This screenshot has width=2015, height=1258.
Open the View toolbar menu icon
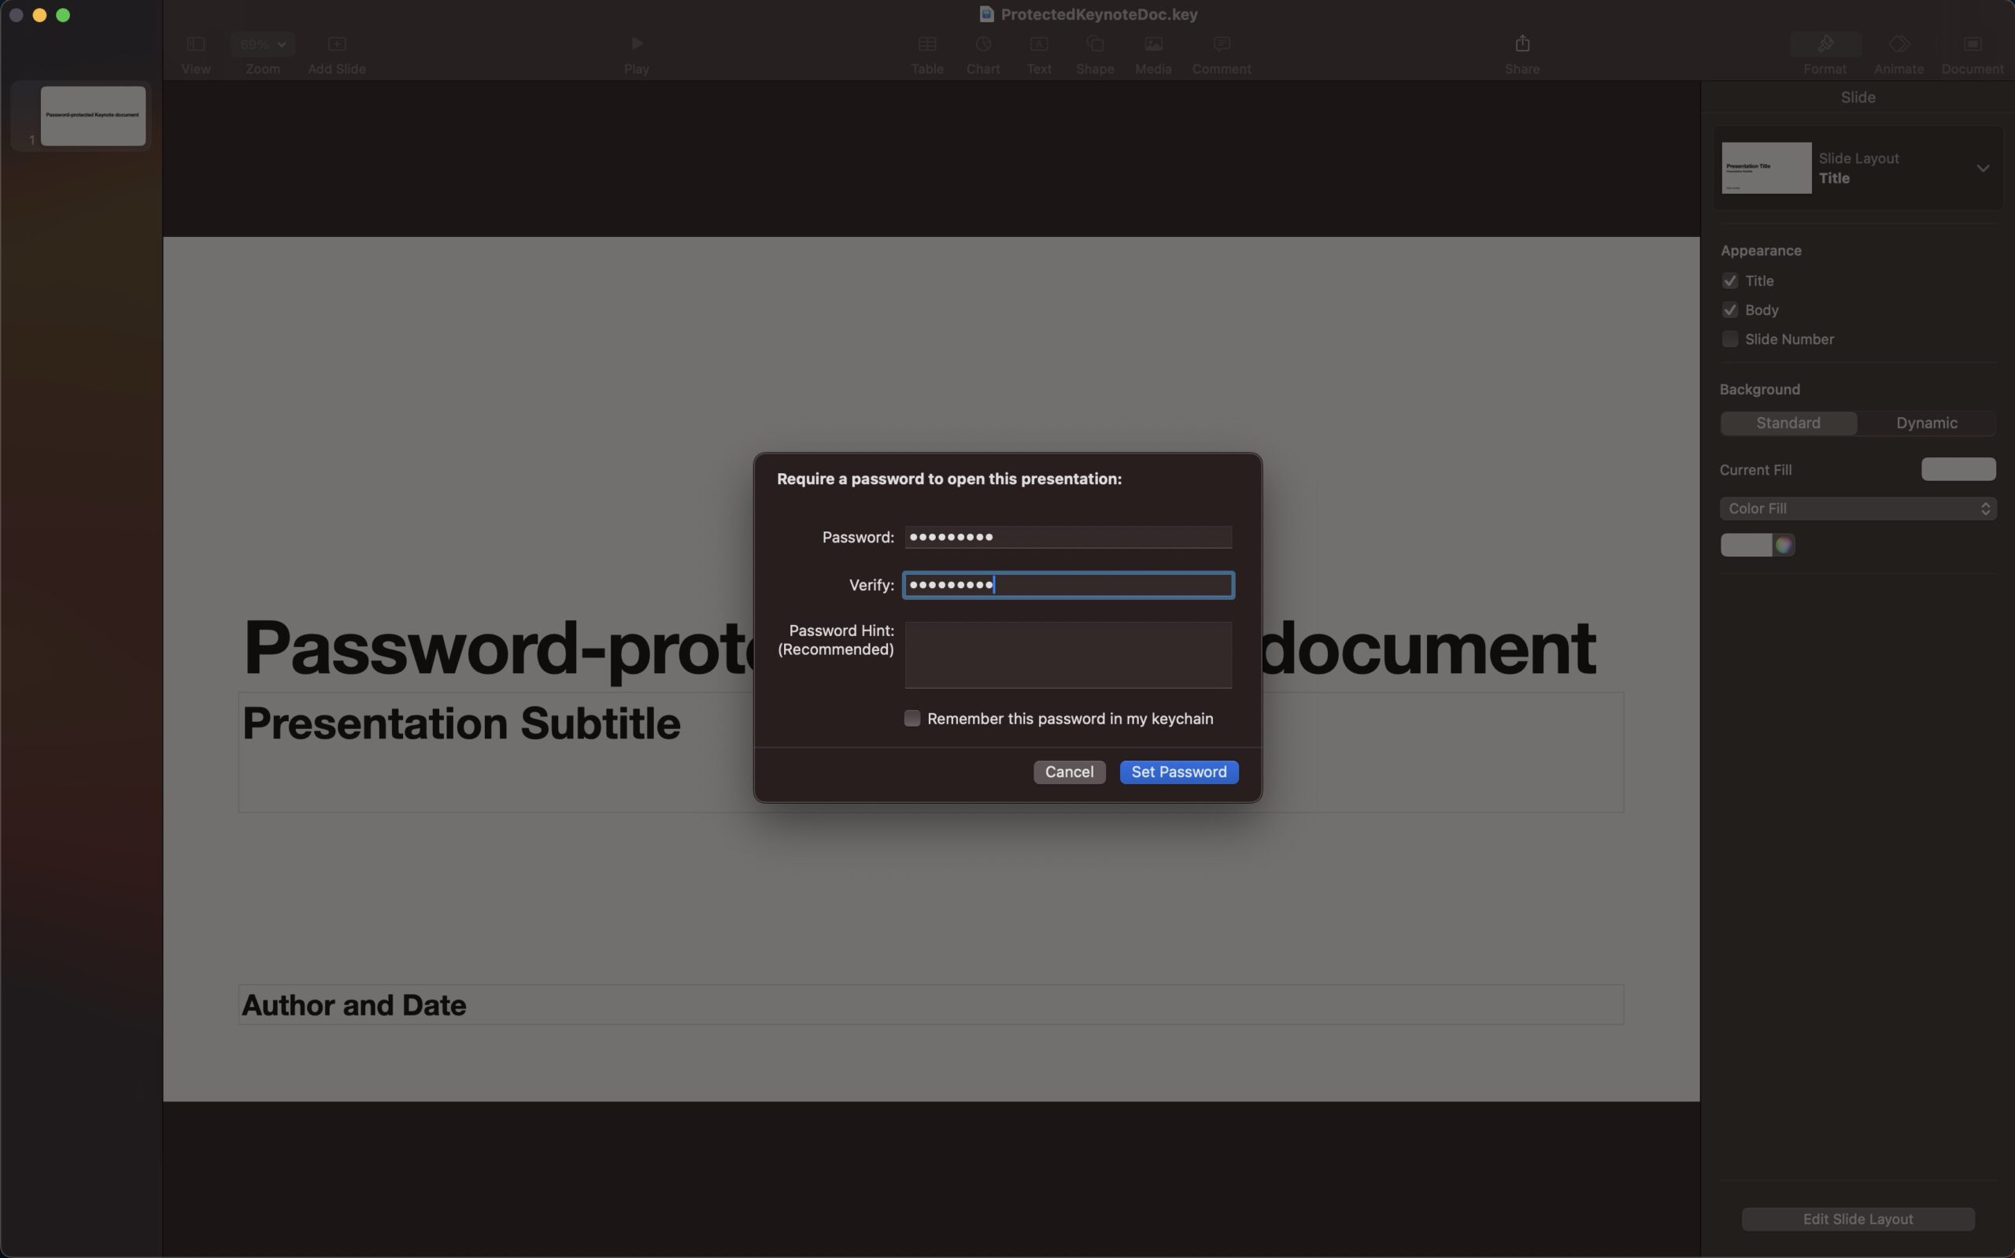195,43
